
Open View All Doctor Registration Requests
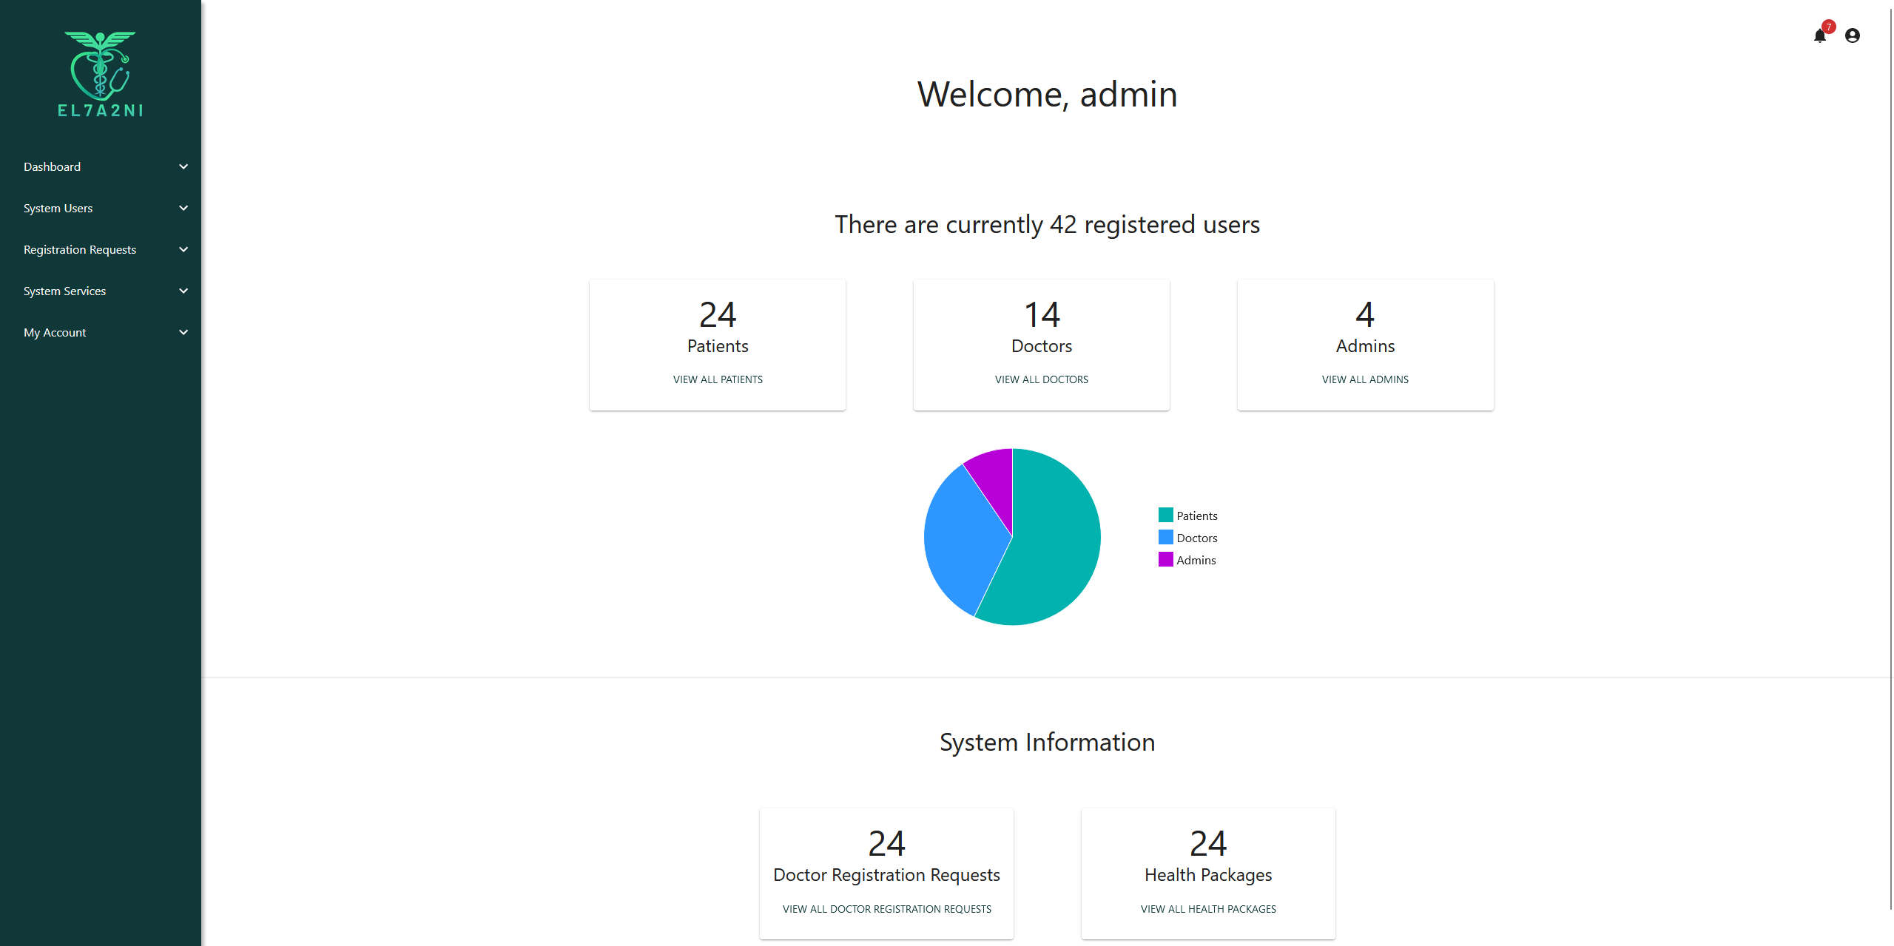[x=886, y=909]
